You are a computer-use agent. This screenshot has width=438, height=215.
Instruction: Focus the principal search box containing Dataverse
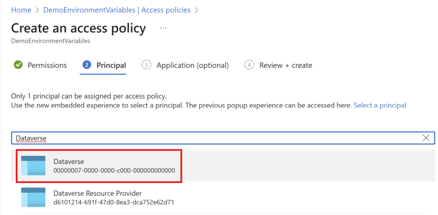214,138
